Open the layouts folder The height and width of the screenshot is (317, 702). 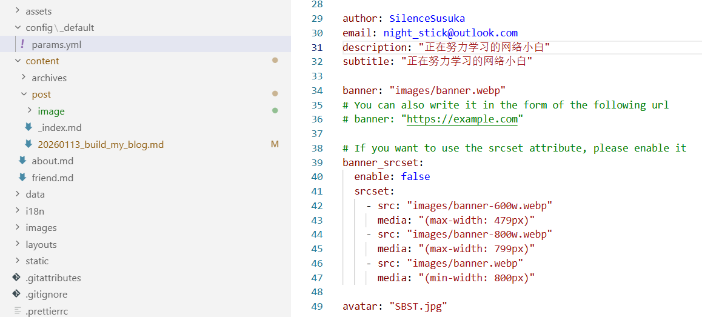point(41,244)
